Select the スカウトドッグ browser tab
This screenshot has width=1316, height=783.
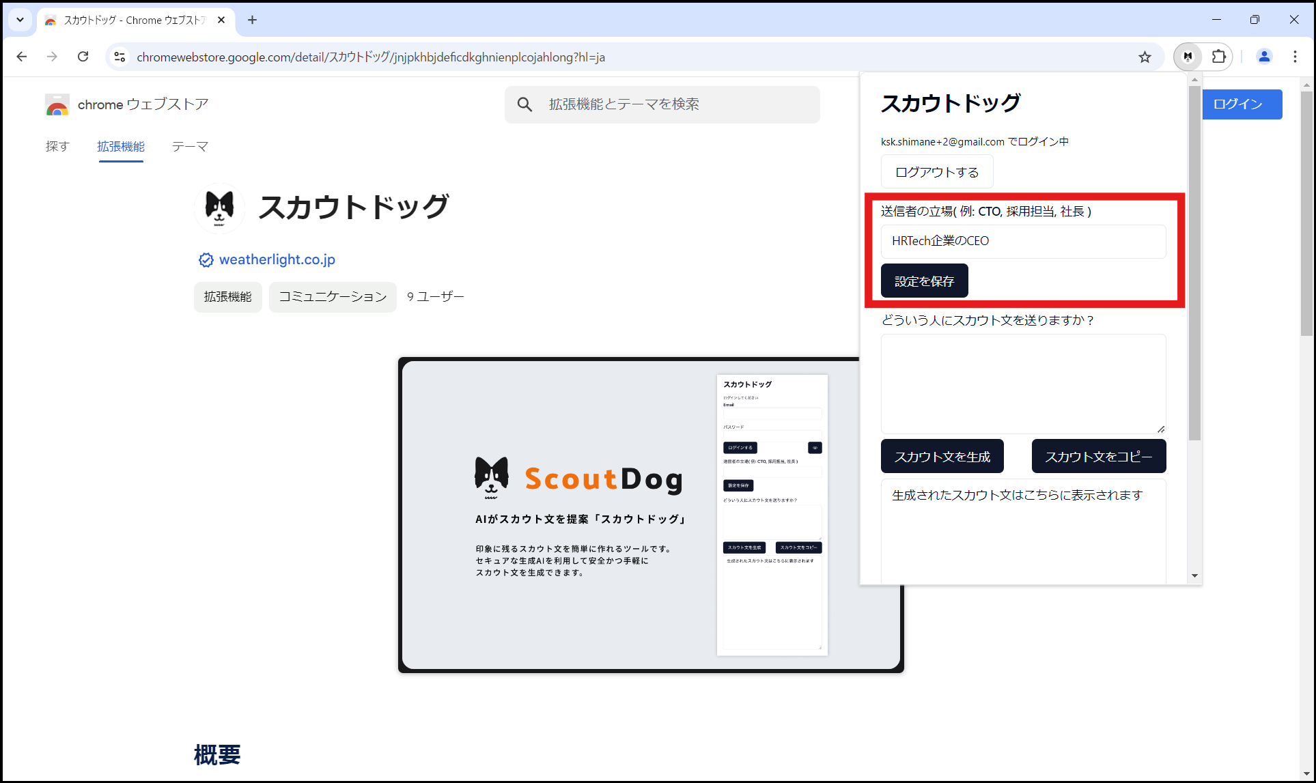tap(135, 20)
